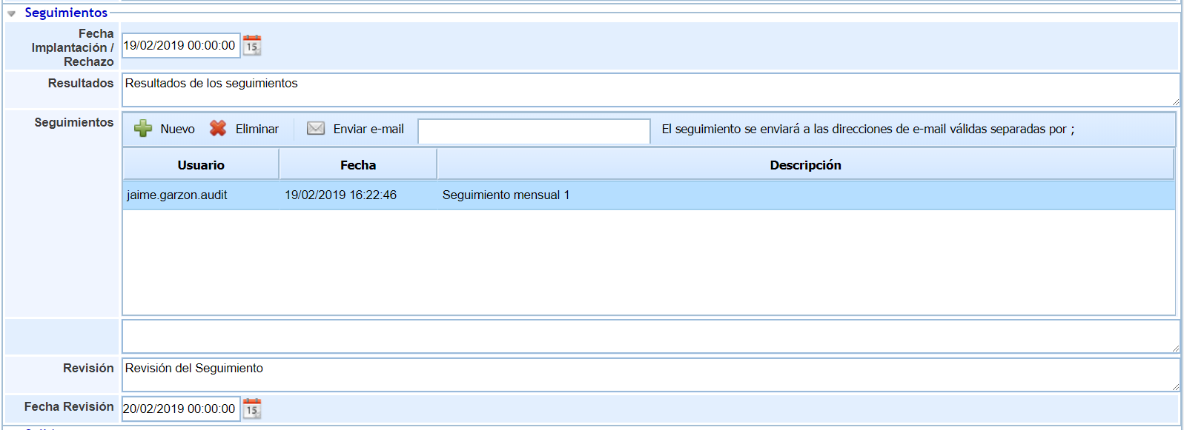Click the empty text area below the grid
The image size is (1184, 430).
[x=649, y=337]
